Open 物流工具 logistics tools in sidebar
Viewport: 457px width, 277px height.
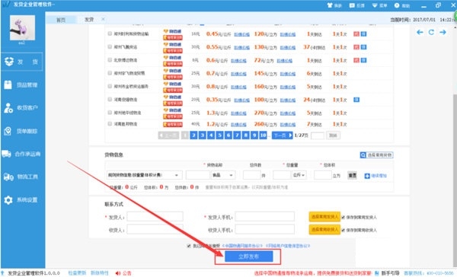point(22,177)
